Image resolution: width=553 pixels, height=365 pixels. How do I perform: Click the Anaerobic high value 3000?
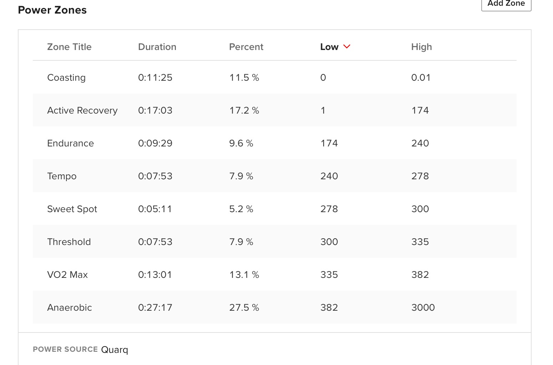[423, 307]
